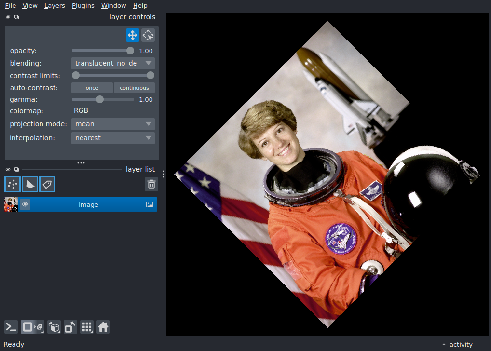
Task: Click the image type icon on Image layer
Action: pyautogui.click(x=150, y=204)
